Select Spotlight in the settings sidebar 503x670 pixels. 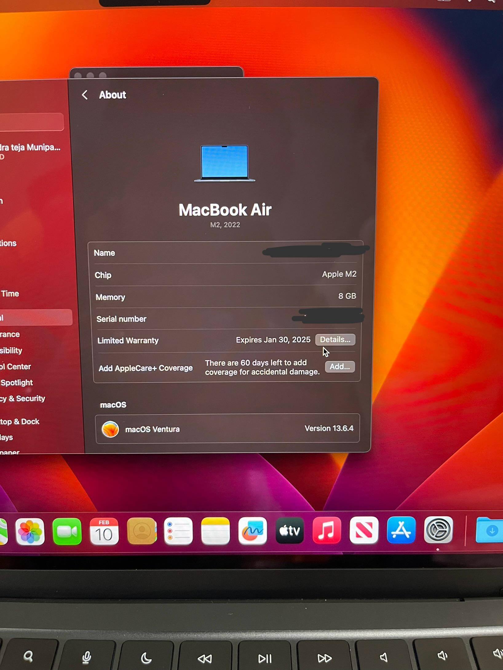click(17, 383)
